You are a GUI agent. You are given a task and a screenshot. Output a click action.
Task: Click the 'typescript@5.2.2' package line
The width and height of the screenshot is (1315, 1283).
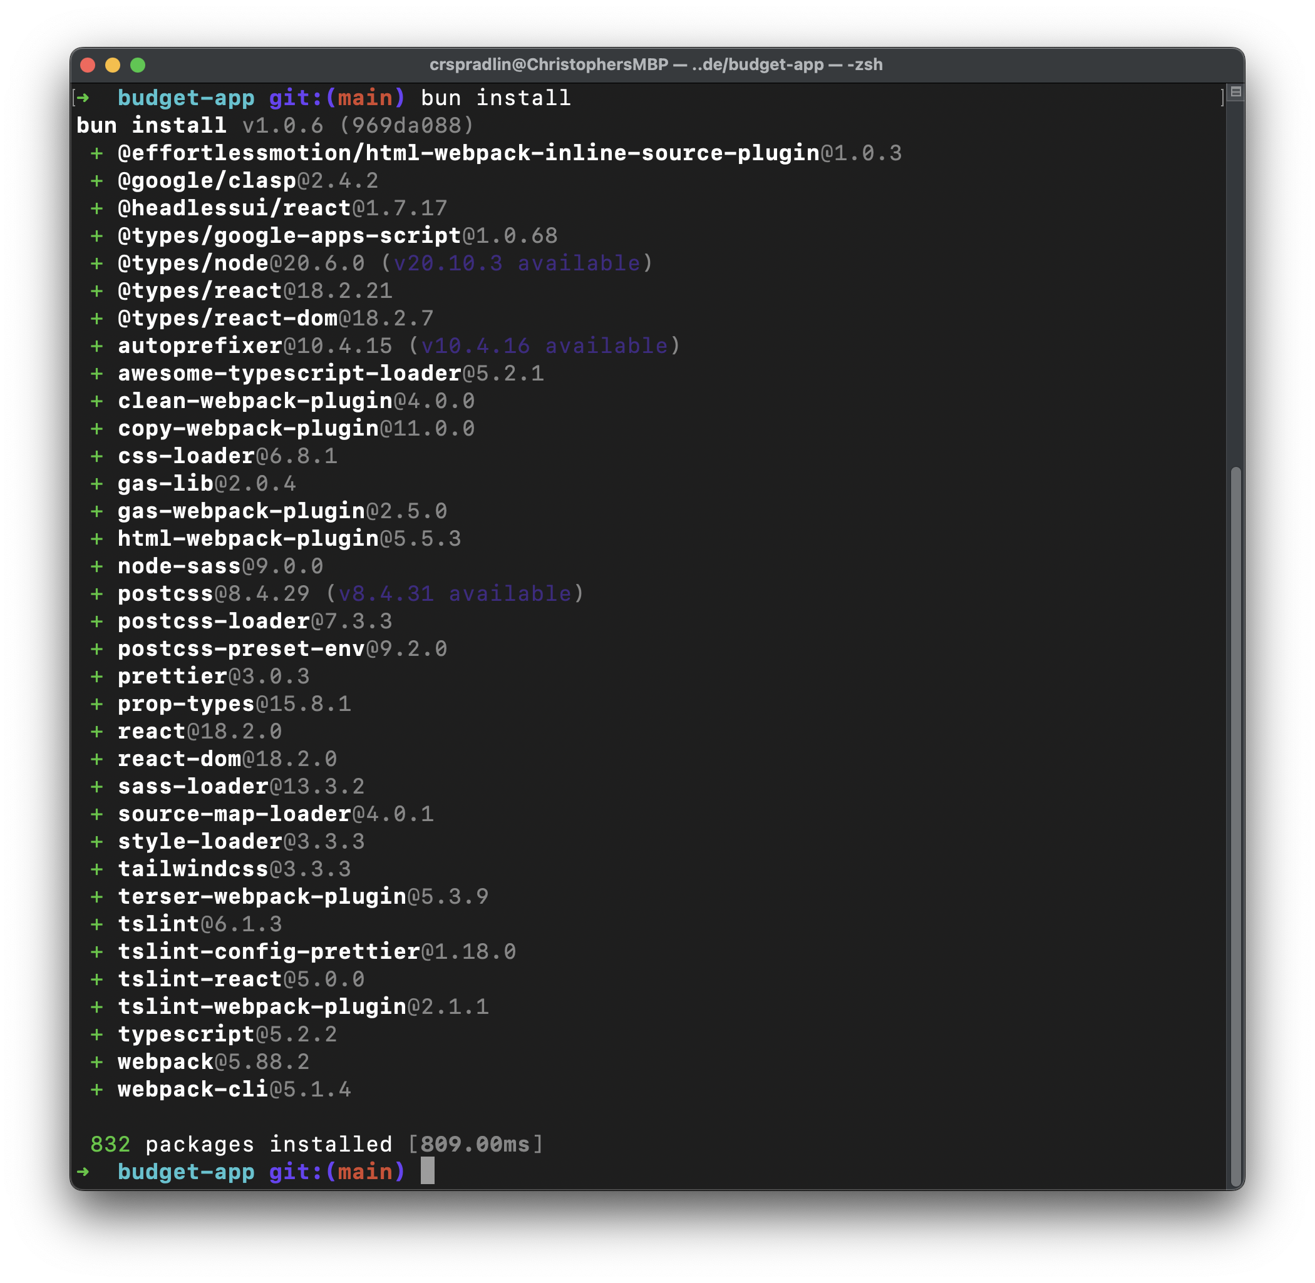227,1035
